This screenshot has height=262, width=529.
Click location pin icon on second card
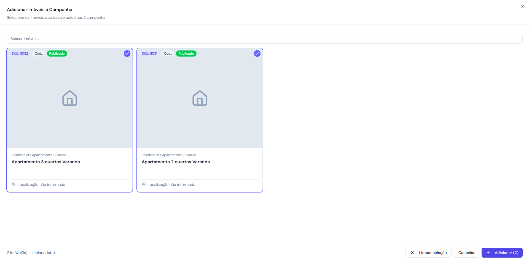(144, 185)
